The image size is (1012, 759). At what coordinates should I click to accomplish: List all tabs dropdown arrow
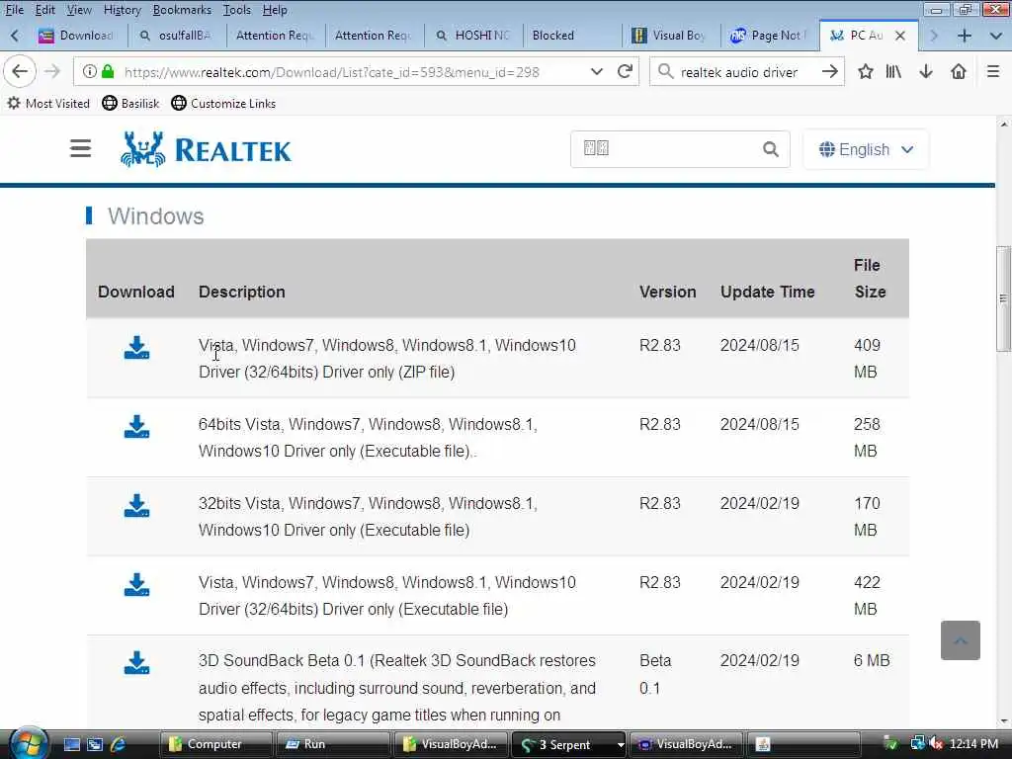[x=996, y=36]
